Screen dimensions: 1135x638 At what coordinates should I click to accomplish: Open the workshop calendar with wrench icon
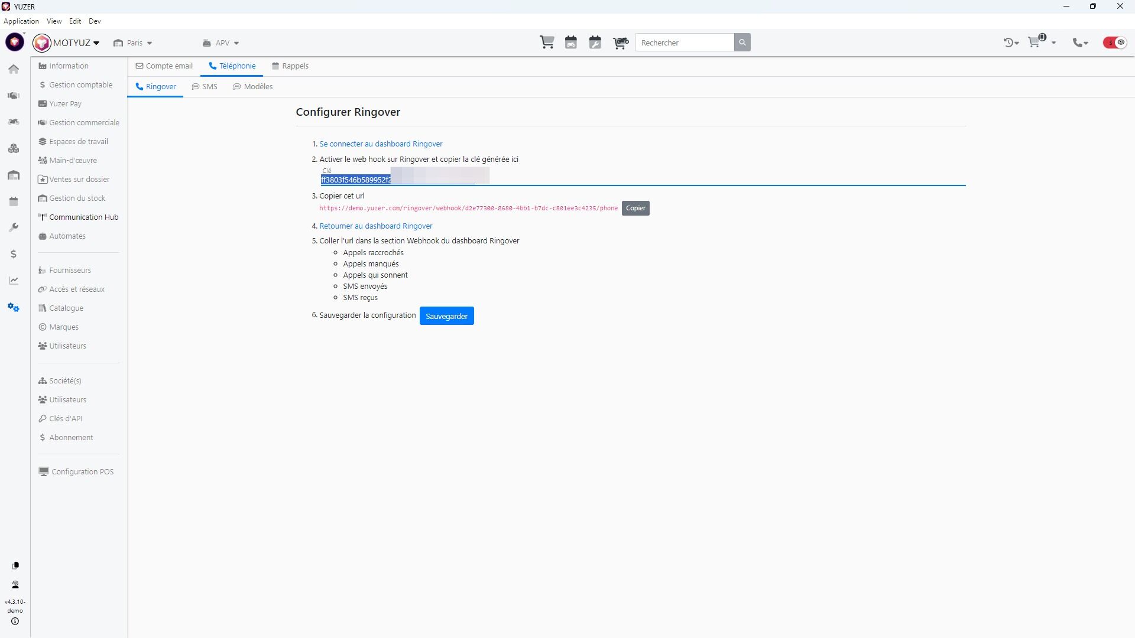pyautogui.click(x=595, y=43)
